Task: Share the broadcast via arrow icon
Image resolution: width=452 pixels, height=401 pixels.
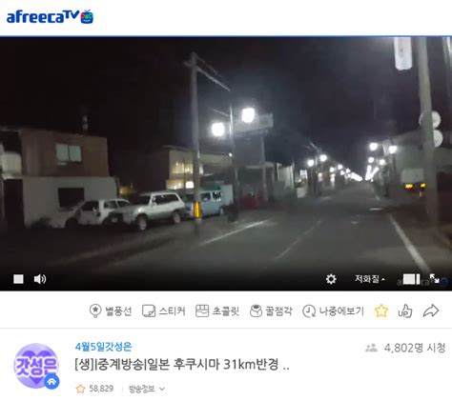Action: point(431,311)
